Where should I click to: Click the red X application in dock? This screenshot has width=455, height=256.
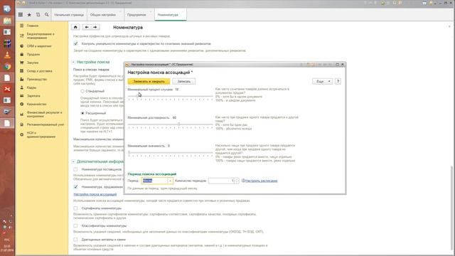(7, 89)
